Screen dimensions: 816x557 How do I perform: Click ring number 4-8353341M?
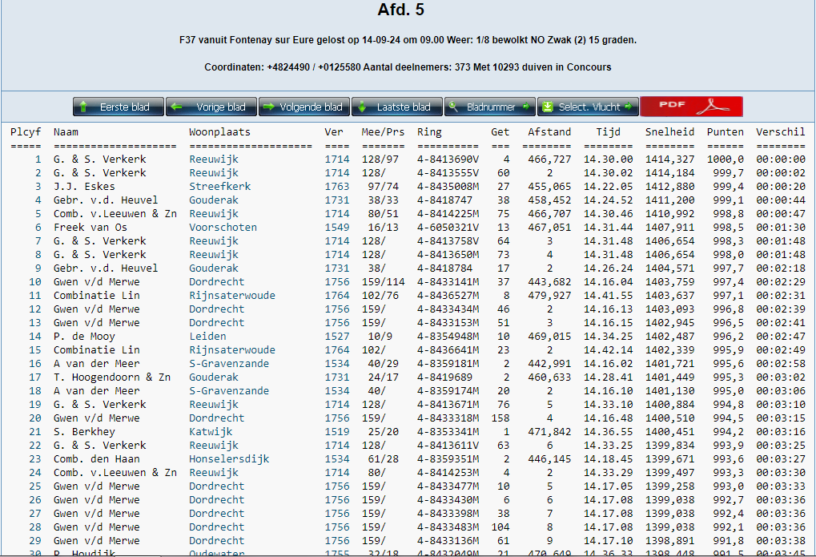[x=448, y=432]
